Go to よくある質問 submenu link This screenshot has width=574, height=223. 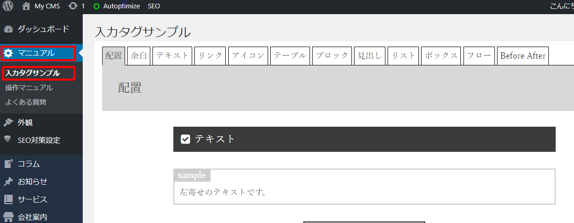26,102
